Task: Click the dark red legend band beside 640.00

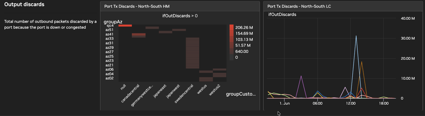Action: (231, 51)
